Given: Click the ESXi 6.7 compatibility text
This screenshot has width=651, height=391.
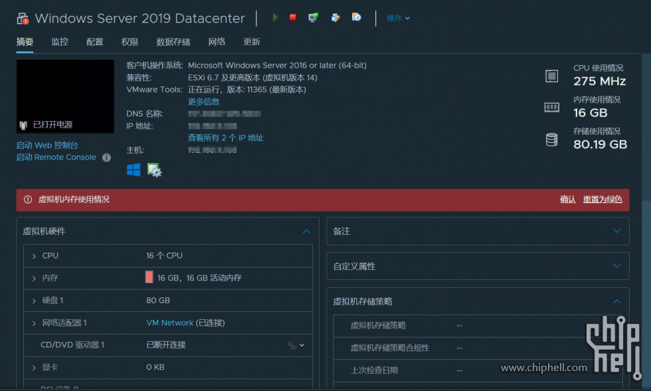Looking at the screenshot, I should pos(252,78).
